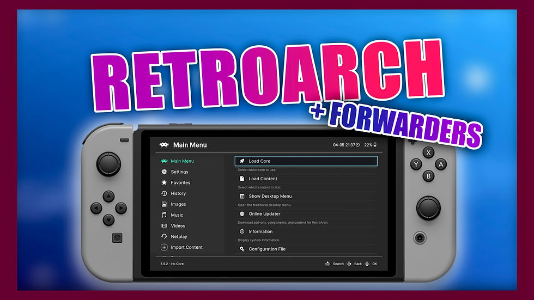The image size is (534, 300).
Task: Click the Import Content plus icon
Action: pos(164,247)
